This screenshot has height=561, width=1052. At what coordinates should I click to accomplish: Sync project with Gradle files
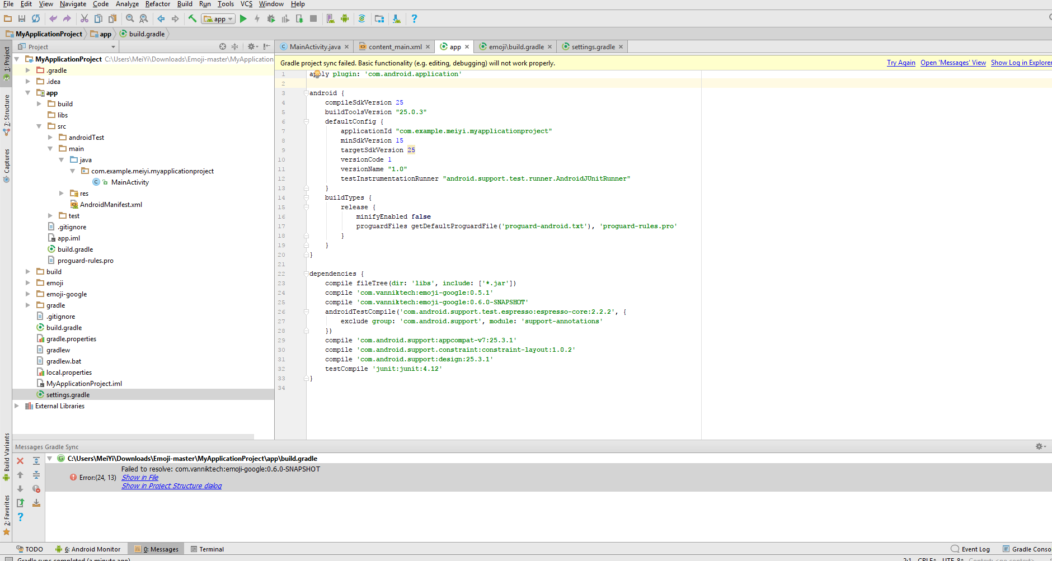tap(363, 18)
